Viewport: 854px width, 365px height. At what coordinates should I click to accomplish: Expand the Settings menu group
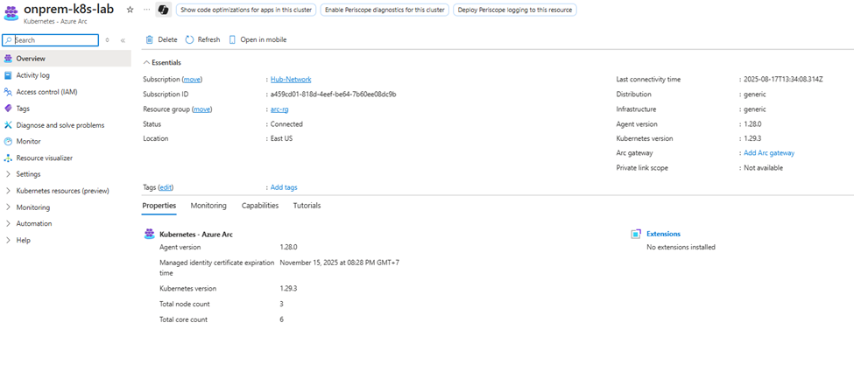pyautogui.click(x=8, y=174)
